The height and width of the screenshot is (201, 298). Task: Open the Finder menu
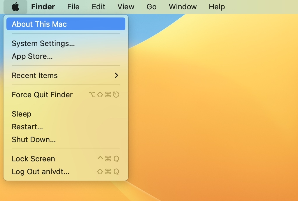click(43, 7)
